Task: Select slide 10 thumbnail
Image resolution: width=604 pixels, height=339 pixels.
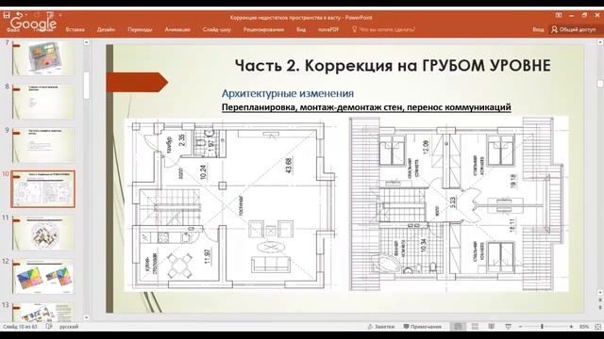Action: click(43, 189)
